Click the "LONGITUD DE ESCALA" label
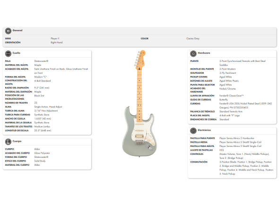Viewport: 279px width, 205px height. pyautogui.click(x=17, y=130)
